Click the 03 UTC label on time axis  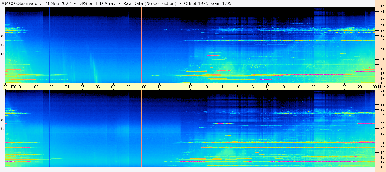click(x=52, y=87)
